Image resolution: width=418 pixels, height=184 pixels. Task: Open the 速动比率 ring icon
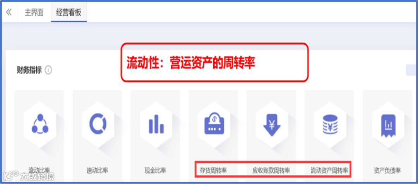98,124
